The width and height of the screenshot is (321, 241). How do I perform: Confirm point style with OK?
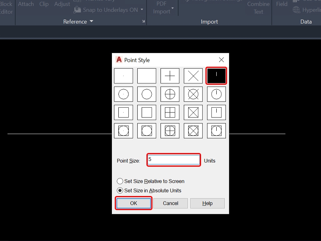(x=134, y=203)
